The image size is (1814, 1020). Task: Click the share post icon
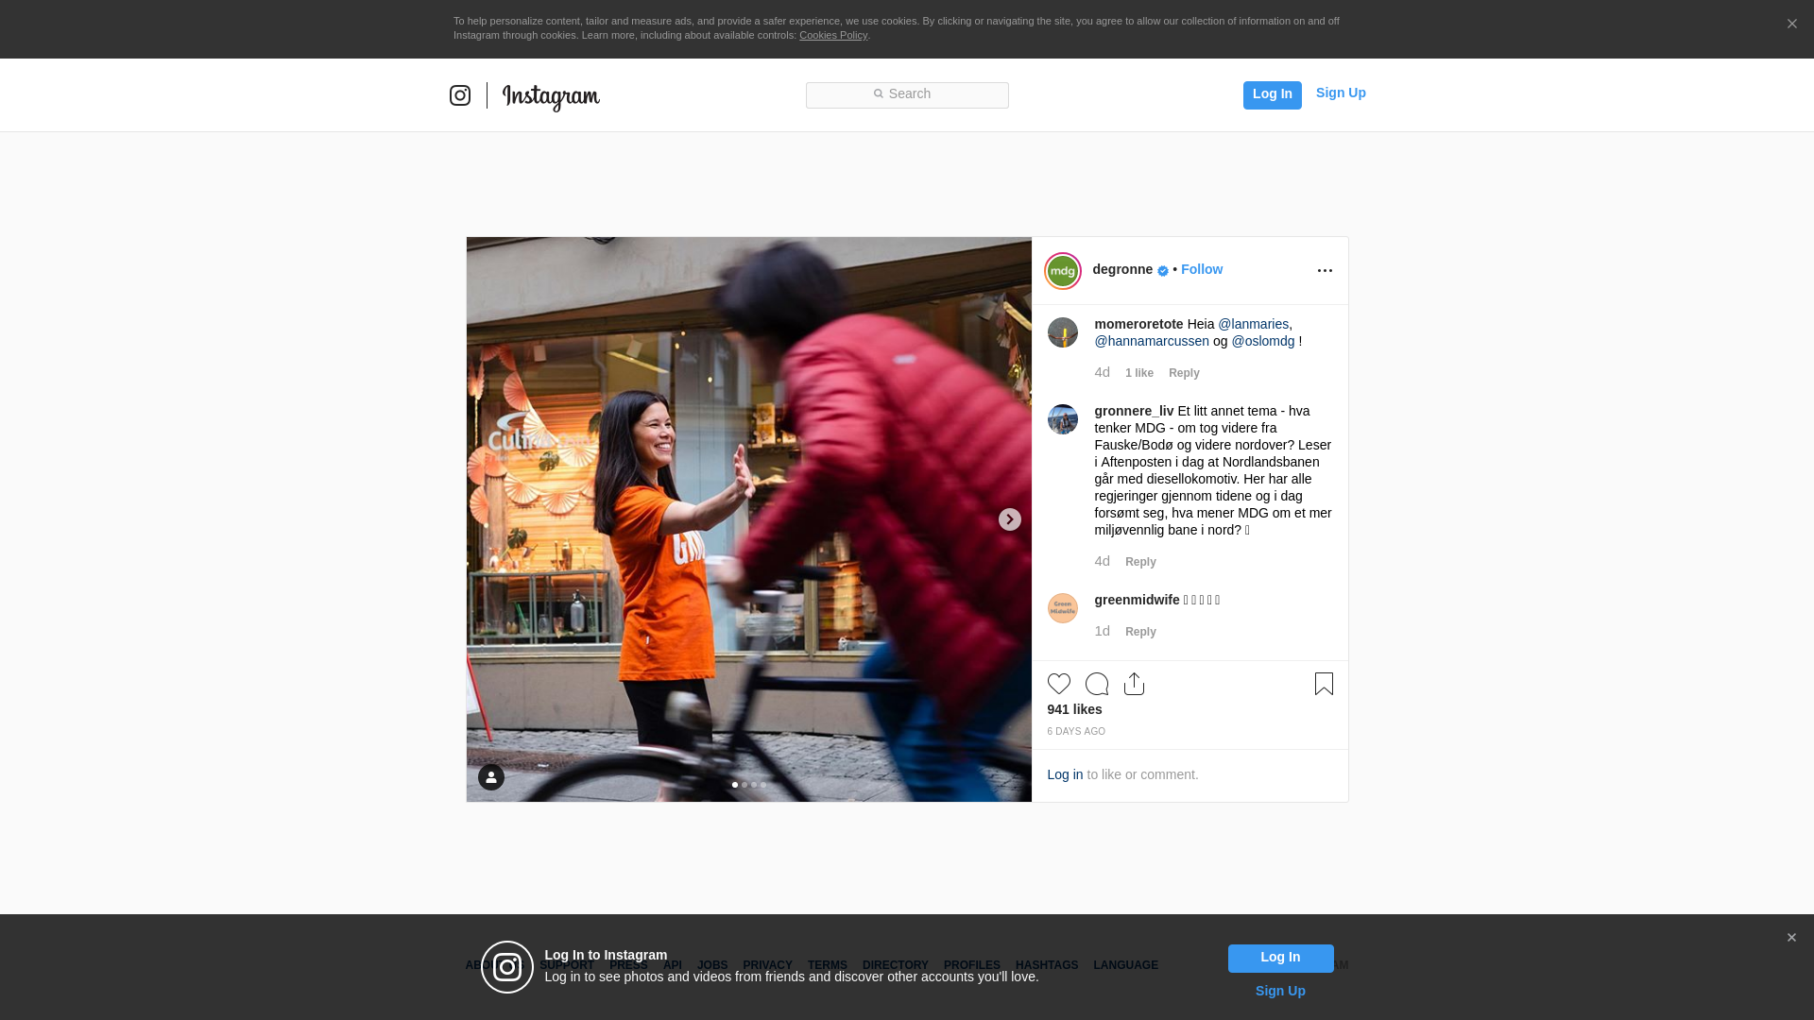(1134, 684)
